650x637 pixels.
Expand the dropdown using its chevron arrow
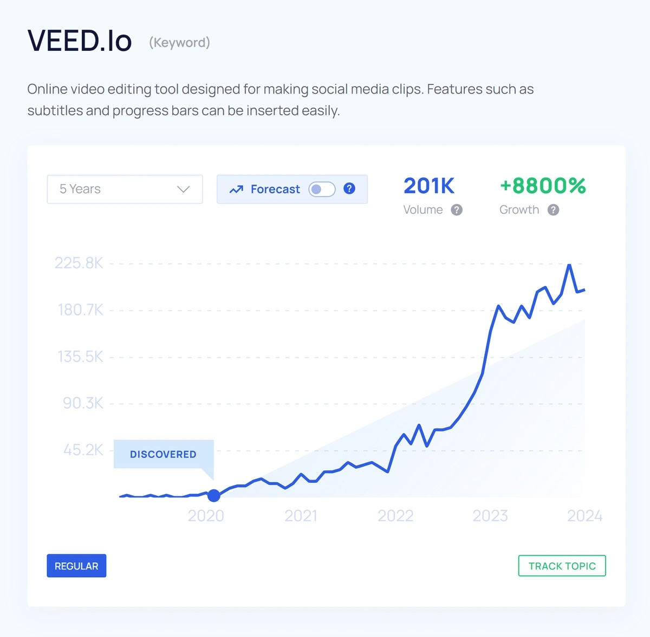point(184,189)
